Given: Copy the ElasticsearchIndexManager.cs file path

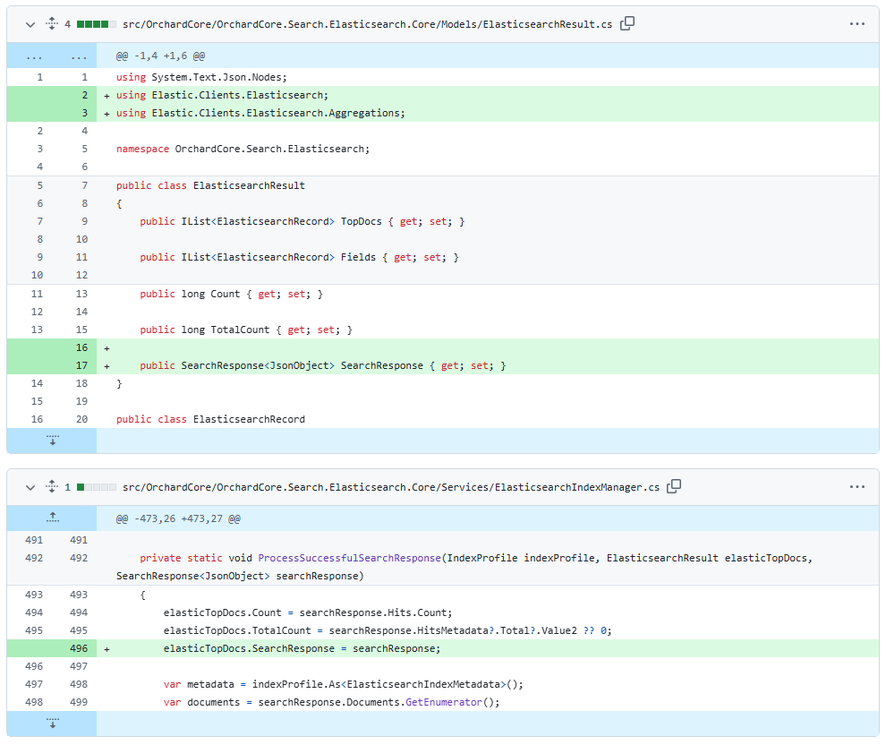Looking at the screenshot, I should coord(674,486).
